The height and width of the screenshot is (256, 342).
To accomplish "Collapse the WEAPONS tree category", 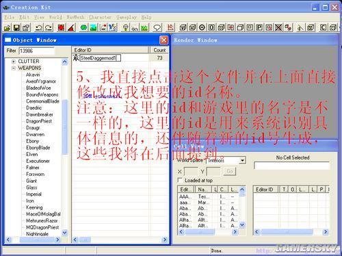I will click(x=14, y=68).
